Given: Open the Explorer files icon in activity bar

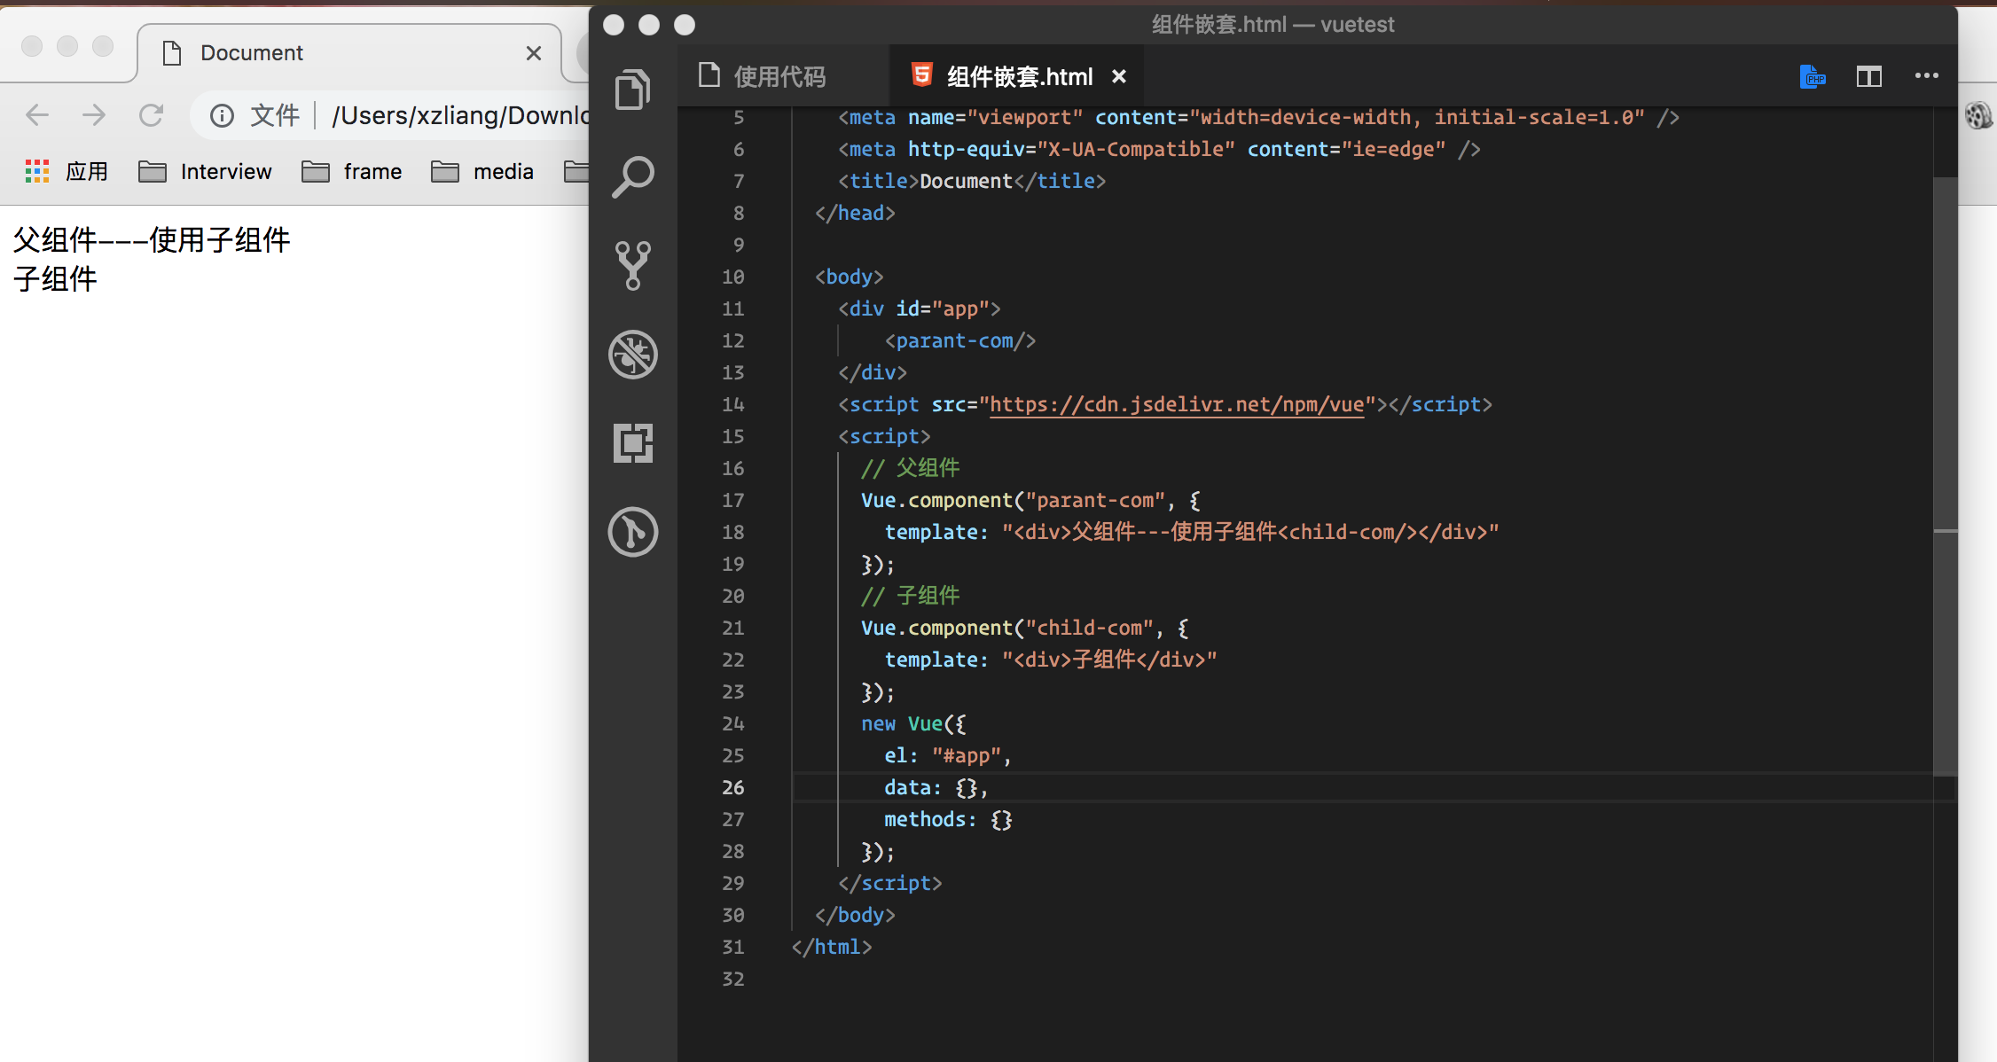Looking at the screenshot, I should coord(632,90).
